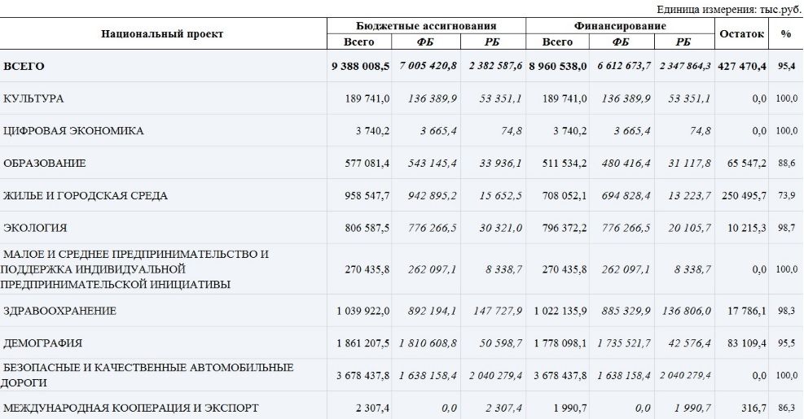Click the КУЛЬТУРА row label

(x=33, y=98)
